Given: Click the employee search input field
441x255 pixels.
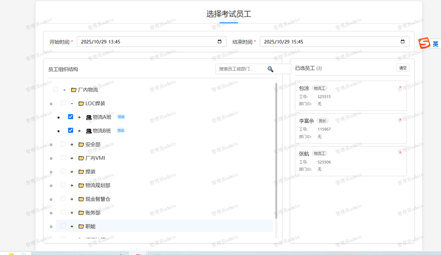Looking at the screenshot, I should click(x=241, y=69).
